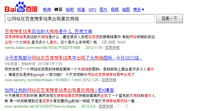Open 百度快照 for the laokboke.net result
The image size is (199, 111).
[106, 106]
